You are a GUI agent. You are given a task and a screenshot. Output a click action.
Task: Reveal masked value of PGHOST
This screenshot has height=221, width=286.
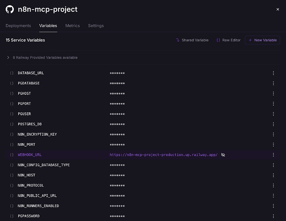click(x=117, y=94)
